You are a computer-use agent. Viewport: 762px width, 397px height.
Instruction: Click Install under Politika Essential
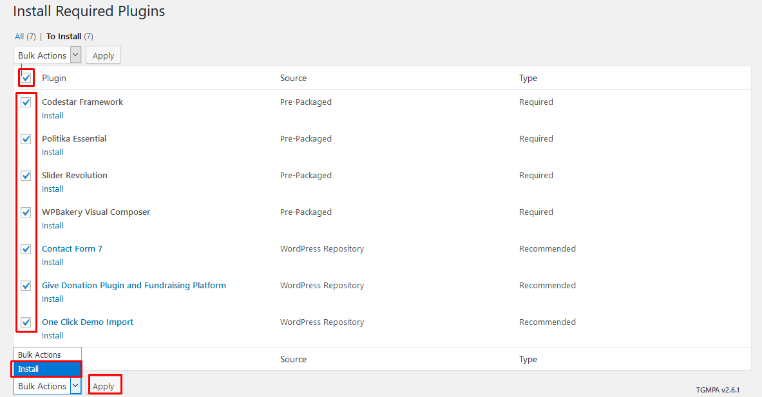[x=52, y=152]
